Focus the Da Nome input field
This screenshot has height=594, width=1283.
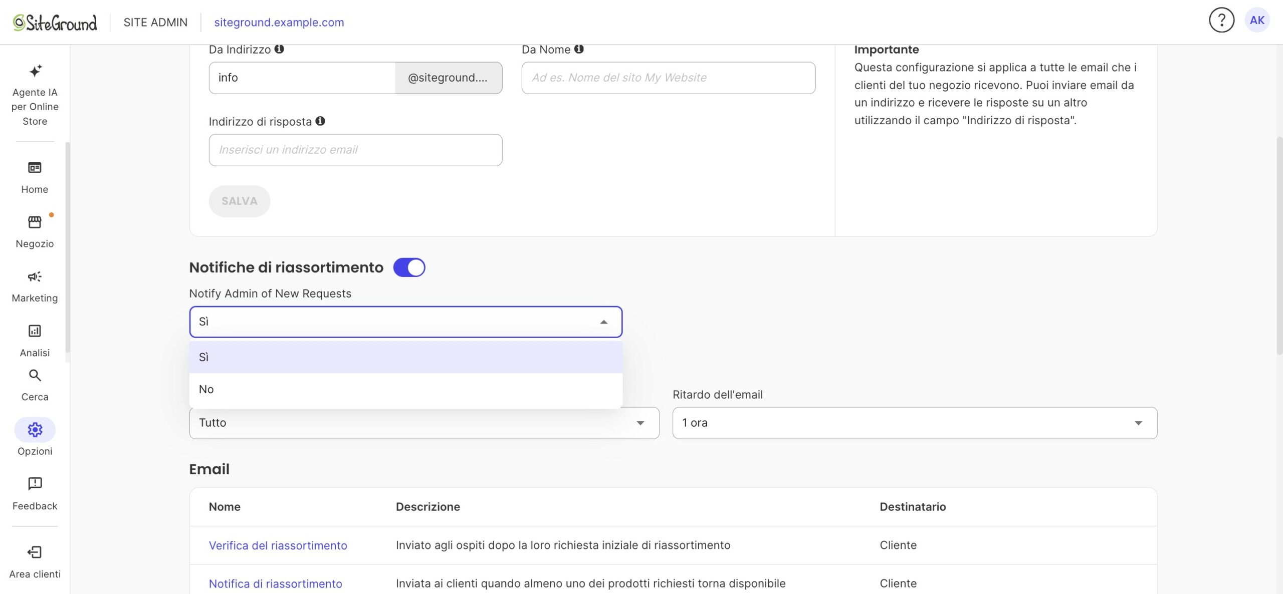(x=668, y=78)
